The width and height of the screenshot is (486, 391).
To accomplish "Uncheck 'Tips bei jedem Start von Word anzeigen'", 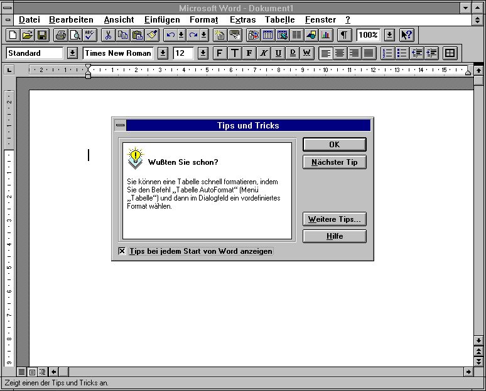I will pos(122,251).
